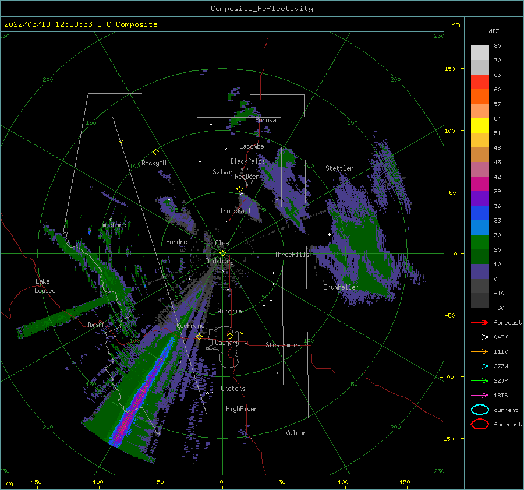The width and height of the screenshot is (524, 490).
Task: Click the Stettler city label
Action: tap(339, 168)
